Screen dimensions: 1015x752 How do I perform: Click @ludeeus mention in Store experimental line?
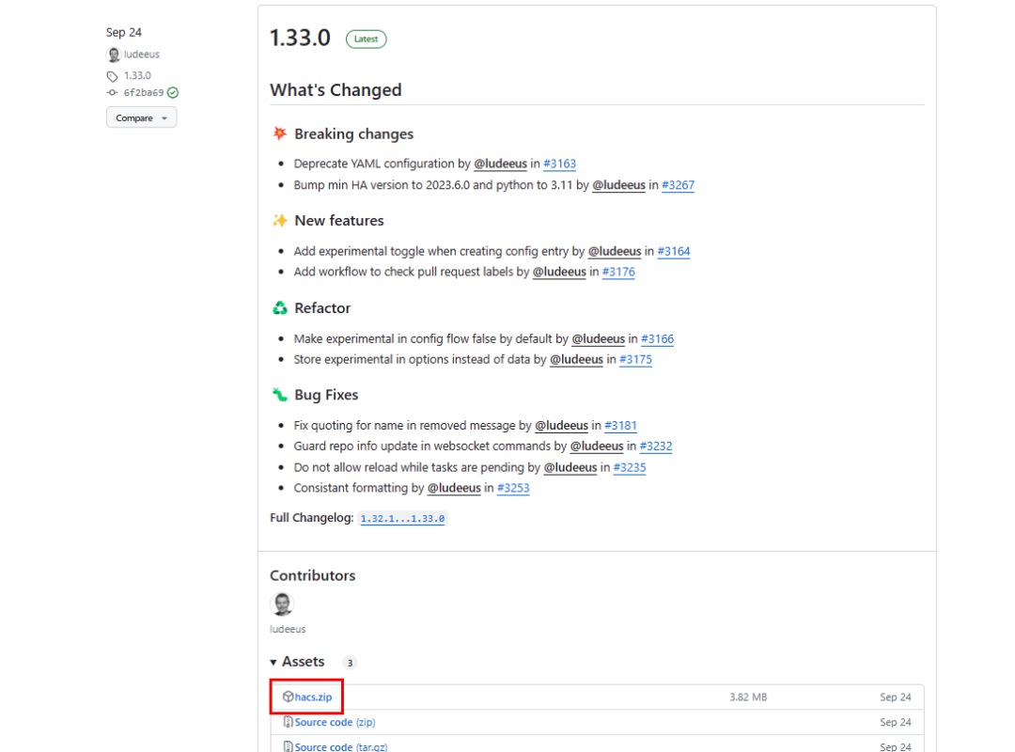576,359
